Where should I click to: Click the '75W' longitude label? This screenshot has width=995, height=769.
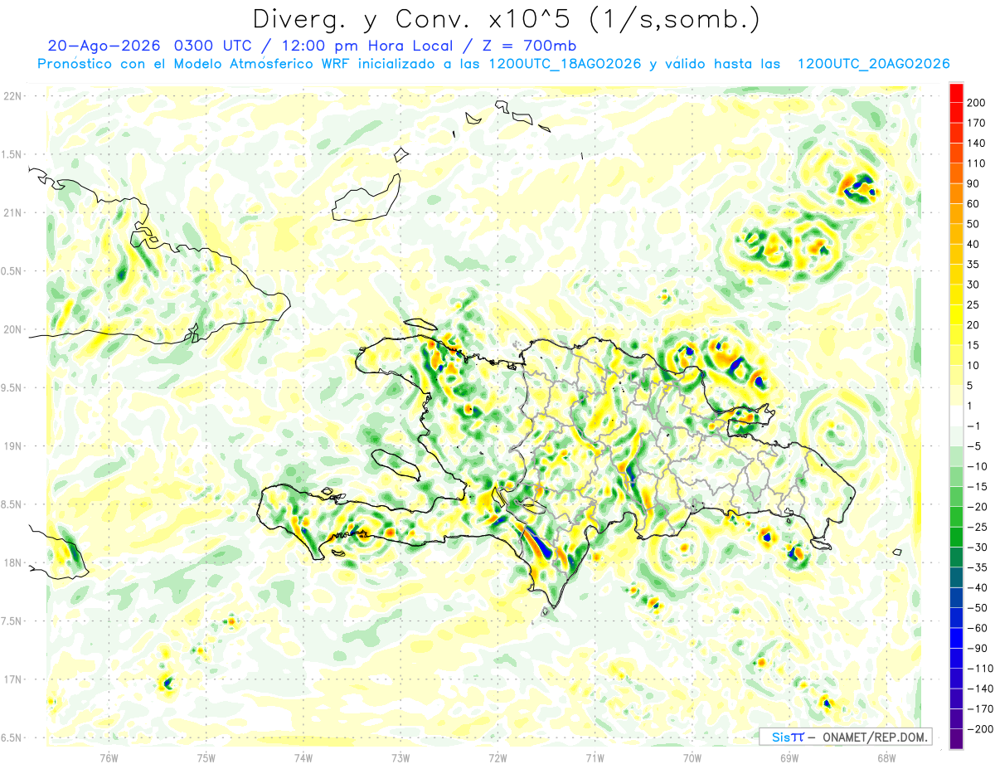click(x=206, y=757)
